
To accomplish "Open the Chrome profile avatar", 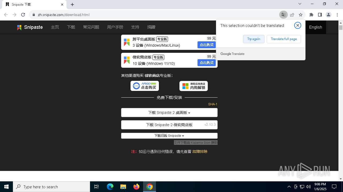I will coord(329,15).
